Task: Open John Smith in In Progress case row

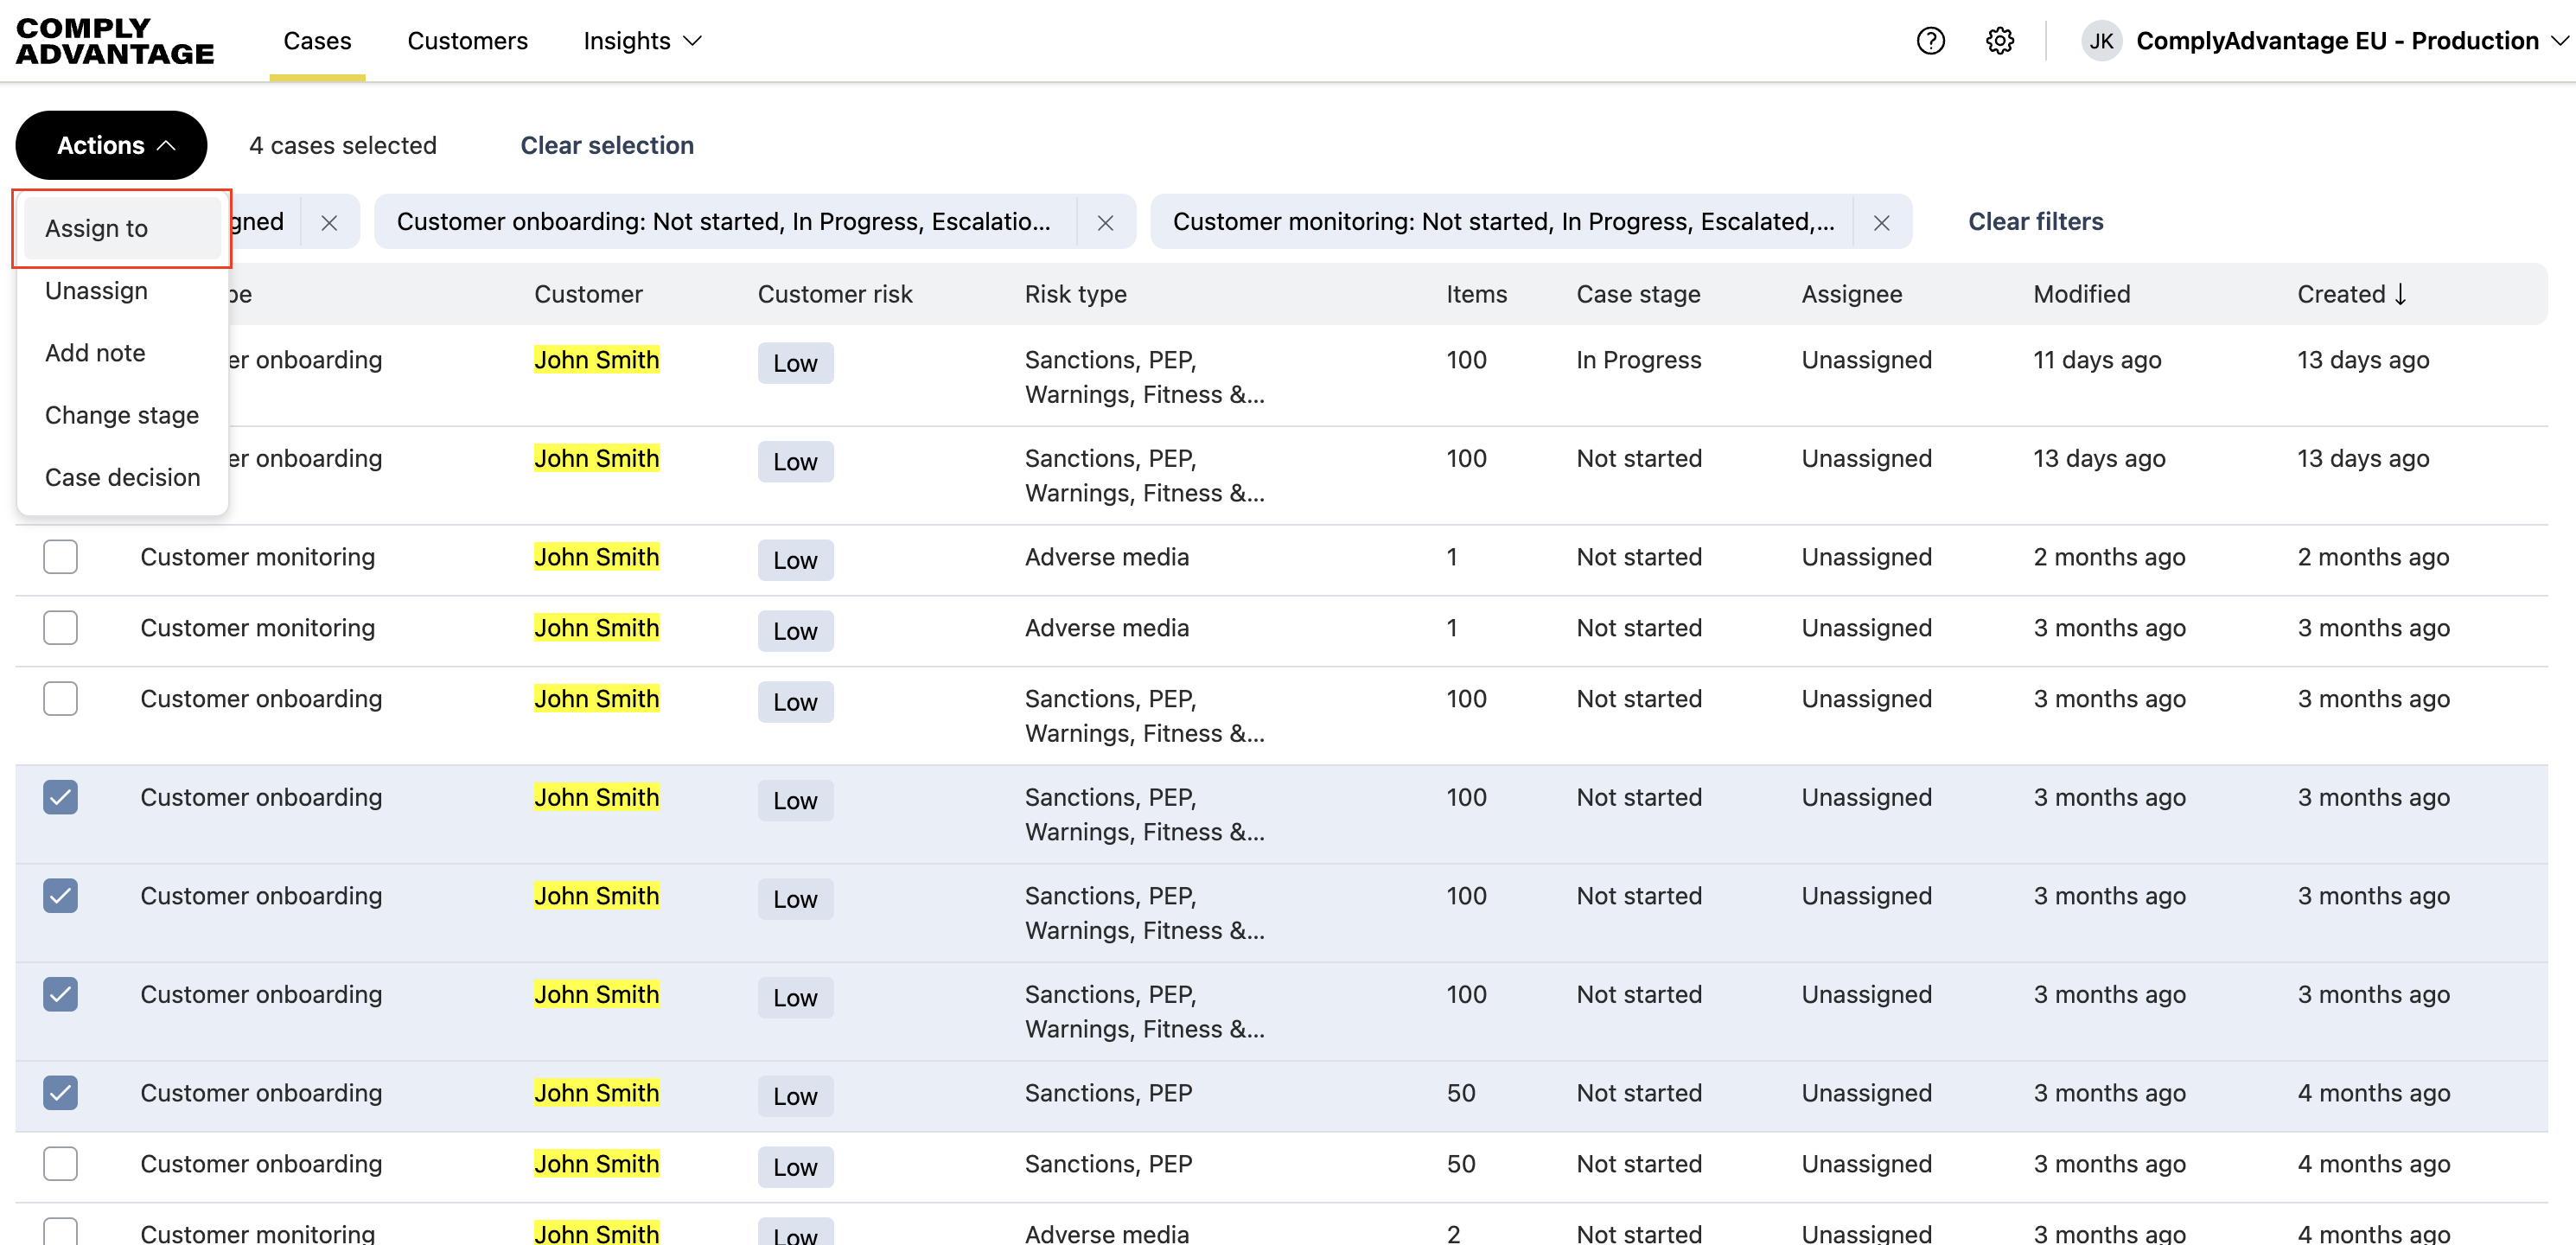Action: 596,360
